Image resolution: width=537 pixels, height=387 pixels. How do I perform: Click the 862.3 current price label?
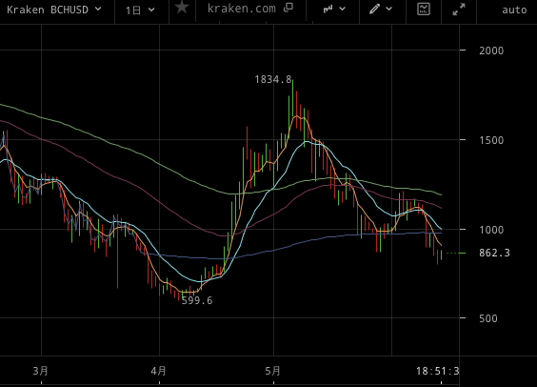[494, 253]
